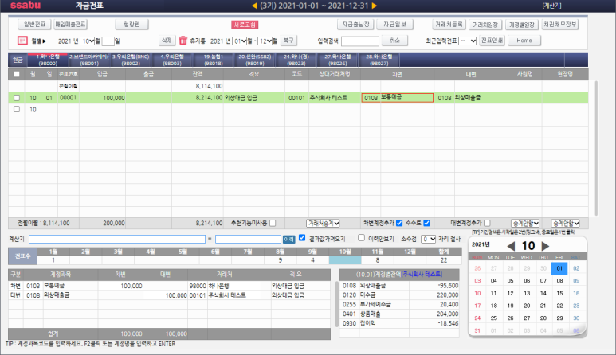Click the voucher grid vertical scrollbar
616x355 pixels.
[595, 148]
